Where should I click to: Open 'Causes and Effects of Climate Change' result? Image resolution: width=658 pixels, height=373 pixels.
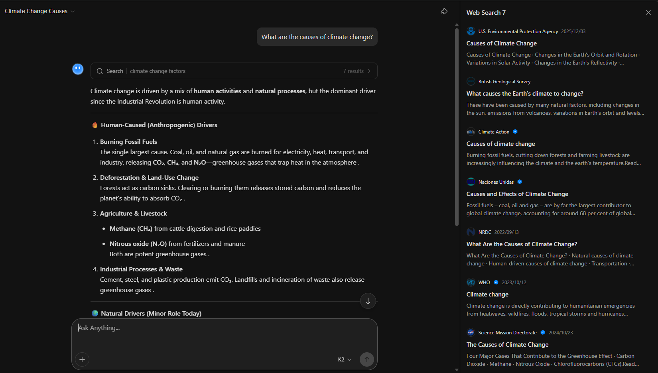(x=517, y=194)
